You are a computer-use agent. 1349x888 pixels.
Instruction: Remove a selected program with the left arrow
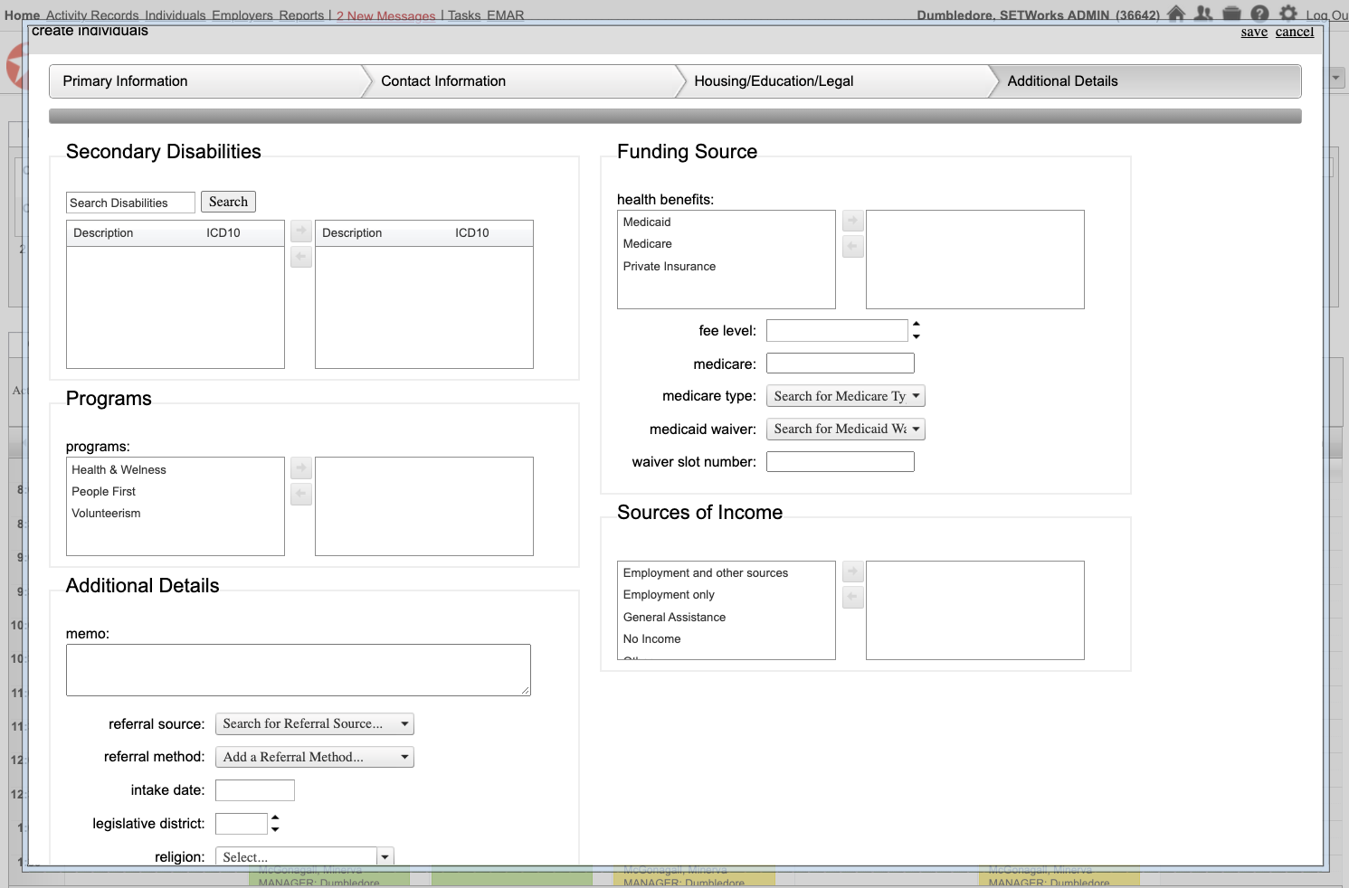301,494
